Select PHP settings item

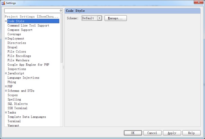coord(10,86)
